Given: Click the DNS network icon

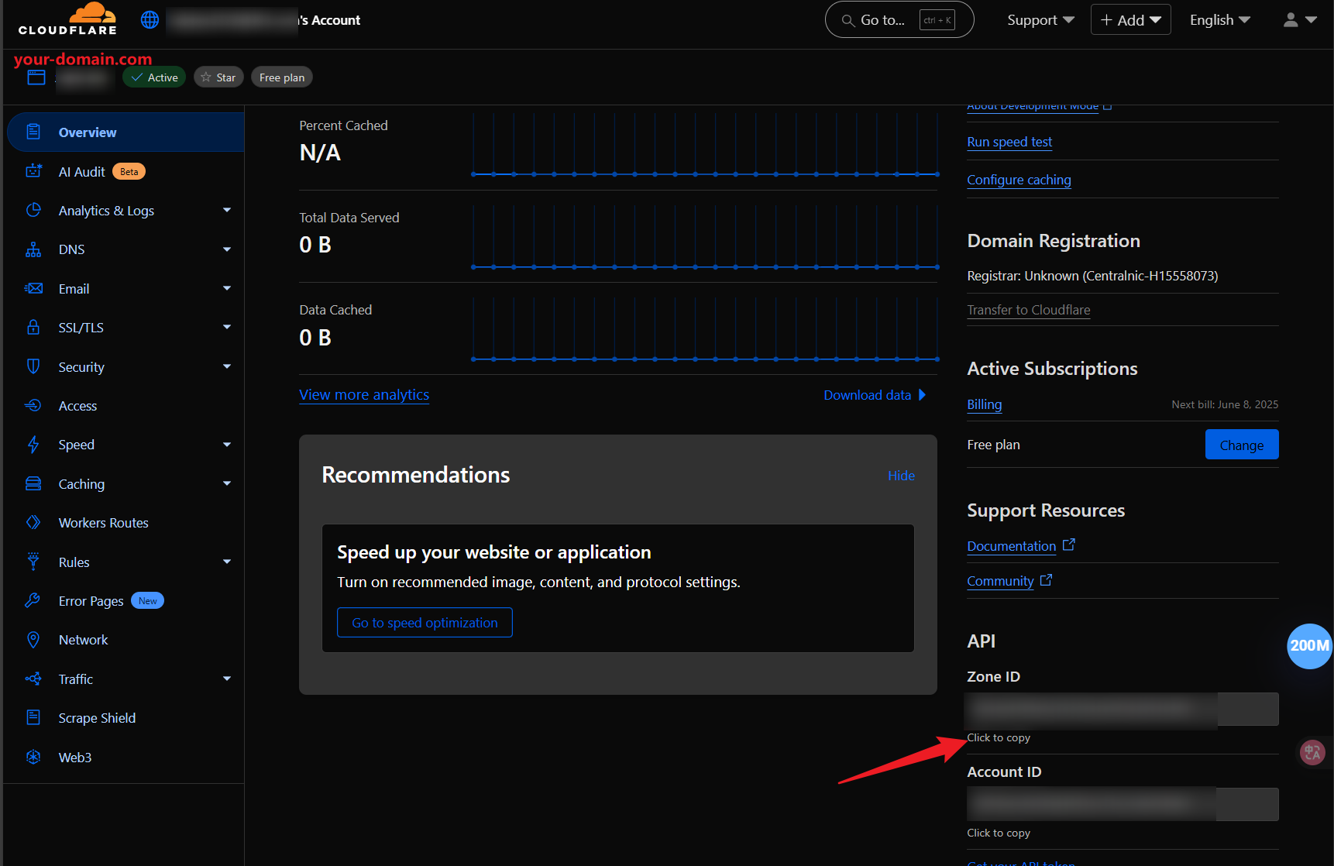Looking at the screenshot, I should tap(33, 249).
